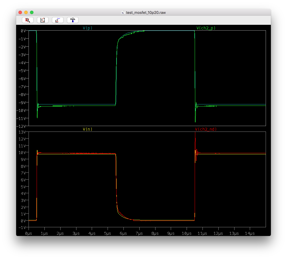
Task: Click the 10µs label on the time axis
Action: (187, 233)
